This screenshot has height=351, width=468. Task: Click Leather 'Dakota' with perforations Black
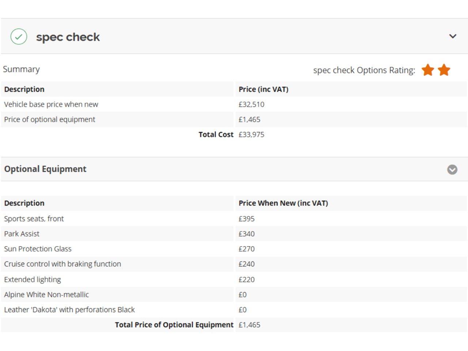click(69, 310)
